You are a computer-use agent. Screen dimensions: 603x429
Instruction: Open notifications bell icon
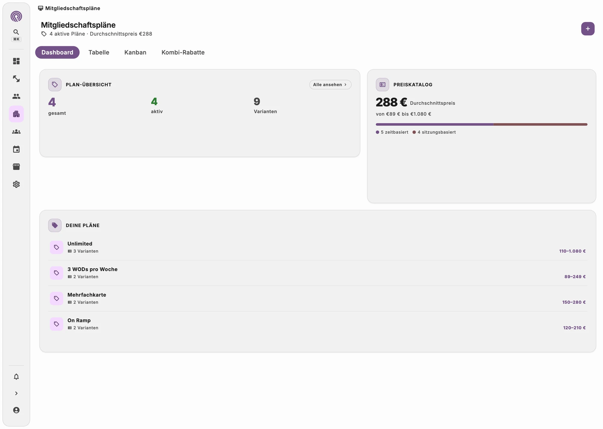[x=16, y=377]
